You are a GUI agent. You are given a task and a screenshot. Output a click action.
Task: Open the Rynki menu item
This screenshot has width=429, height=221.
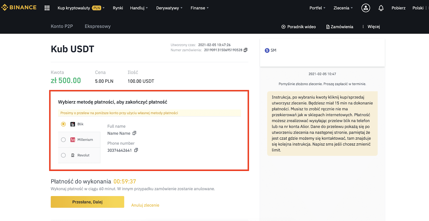click(118, 8)
